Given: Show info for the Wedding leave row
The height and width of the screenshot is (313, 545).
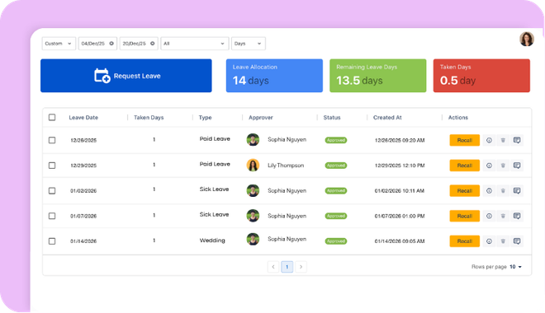Looking at the screenshot, I should 489,241.
